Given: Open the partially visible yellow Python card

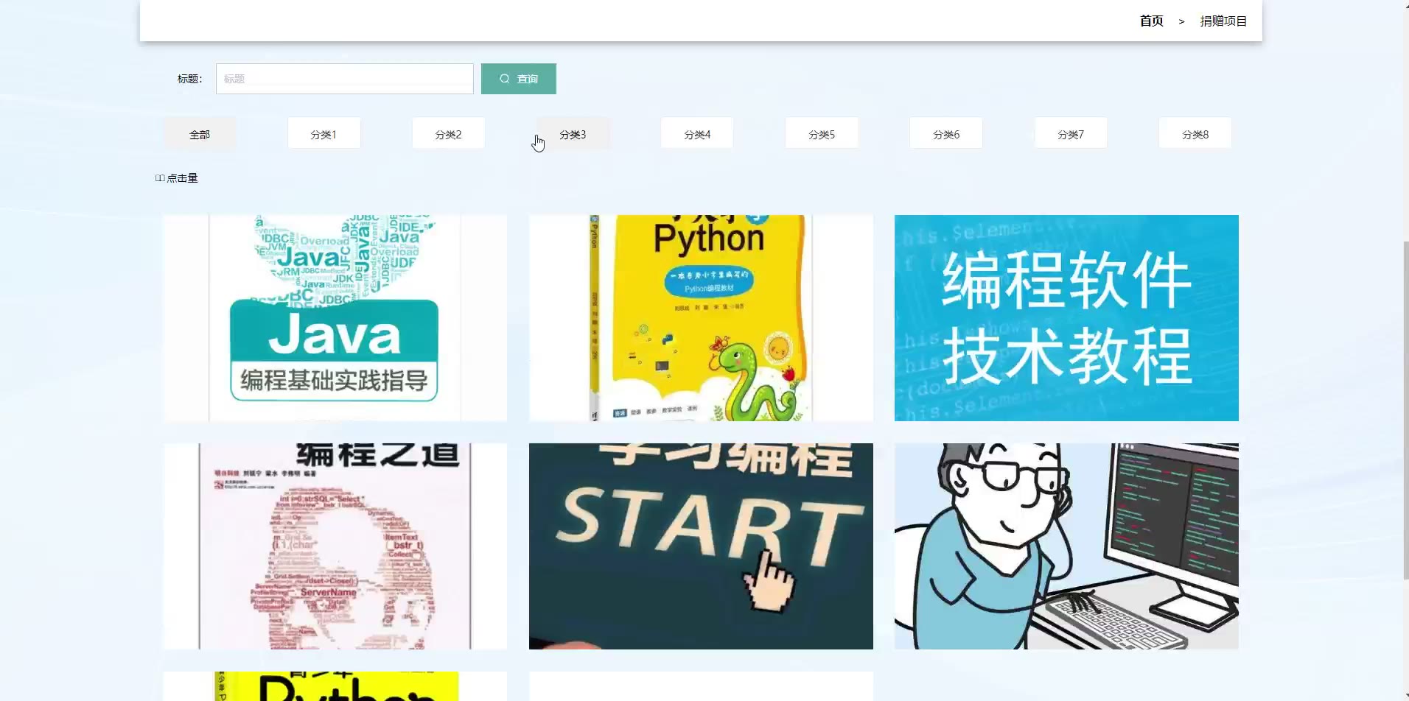Looking at the screenshot, I should click(x=335, y=686).
